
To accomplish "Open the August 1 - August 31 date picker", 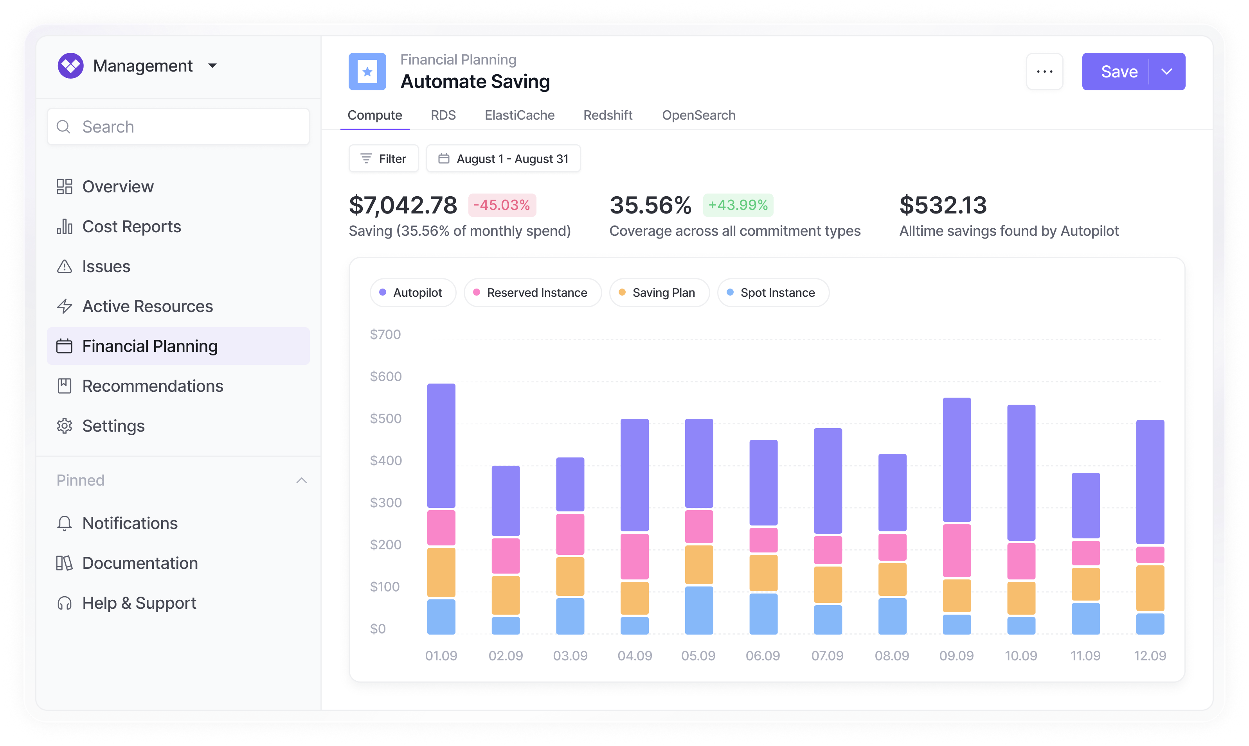I will [x=503, y=159].
